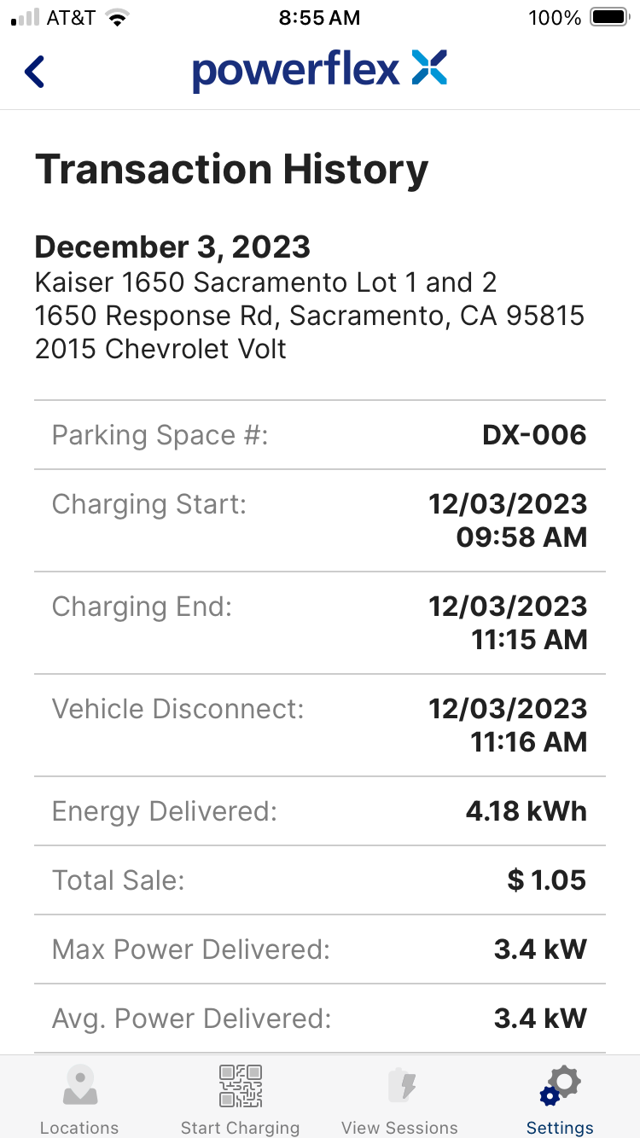Open the Settings gear icon
Screen dimensions: 640x1138
[560, 1085]
